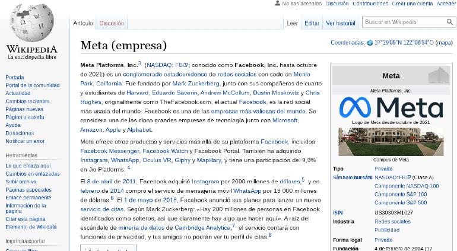
Task: Open the Dustin Moskovitz link
Action: click(276, 93)
